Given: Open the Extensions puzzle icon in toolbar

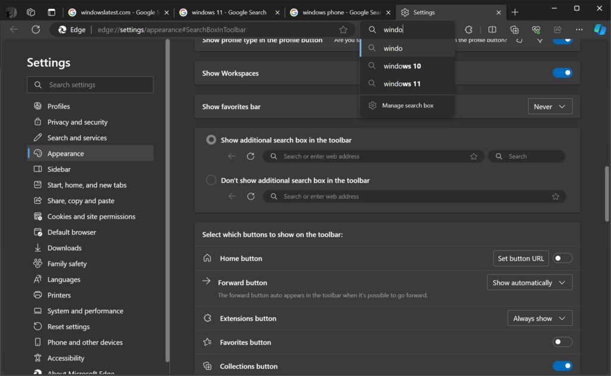Looking at the screenshot, I should tap(469, 29).
